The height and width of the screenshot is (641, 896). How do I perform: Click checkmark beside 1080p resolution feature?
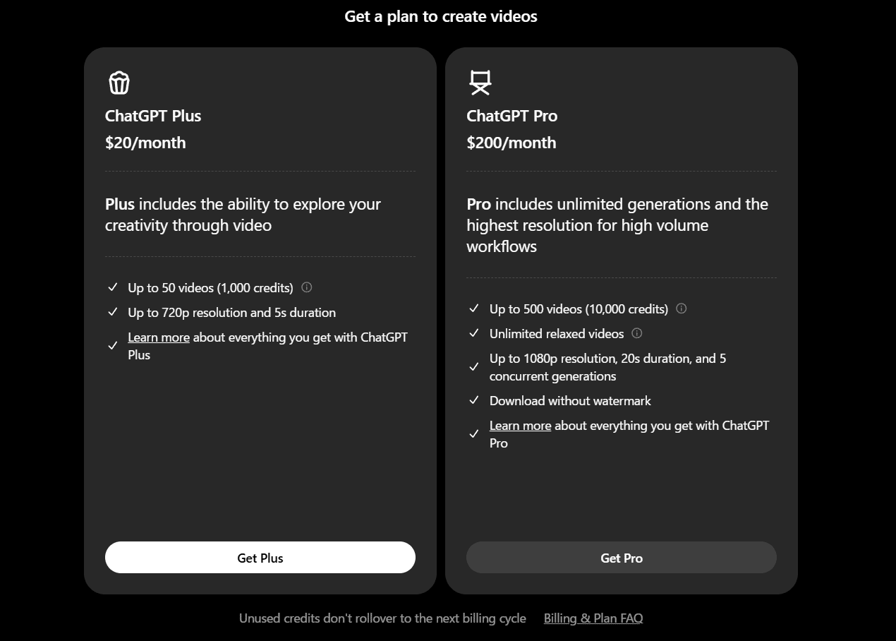474,367
